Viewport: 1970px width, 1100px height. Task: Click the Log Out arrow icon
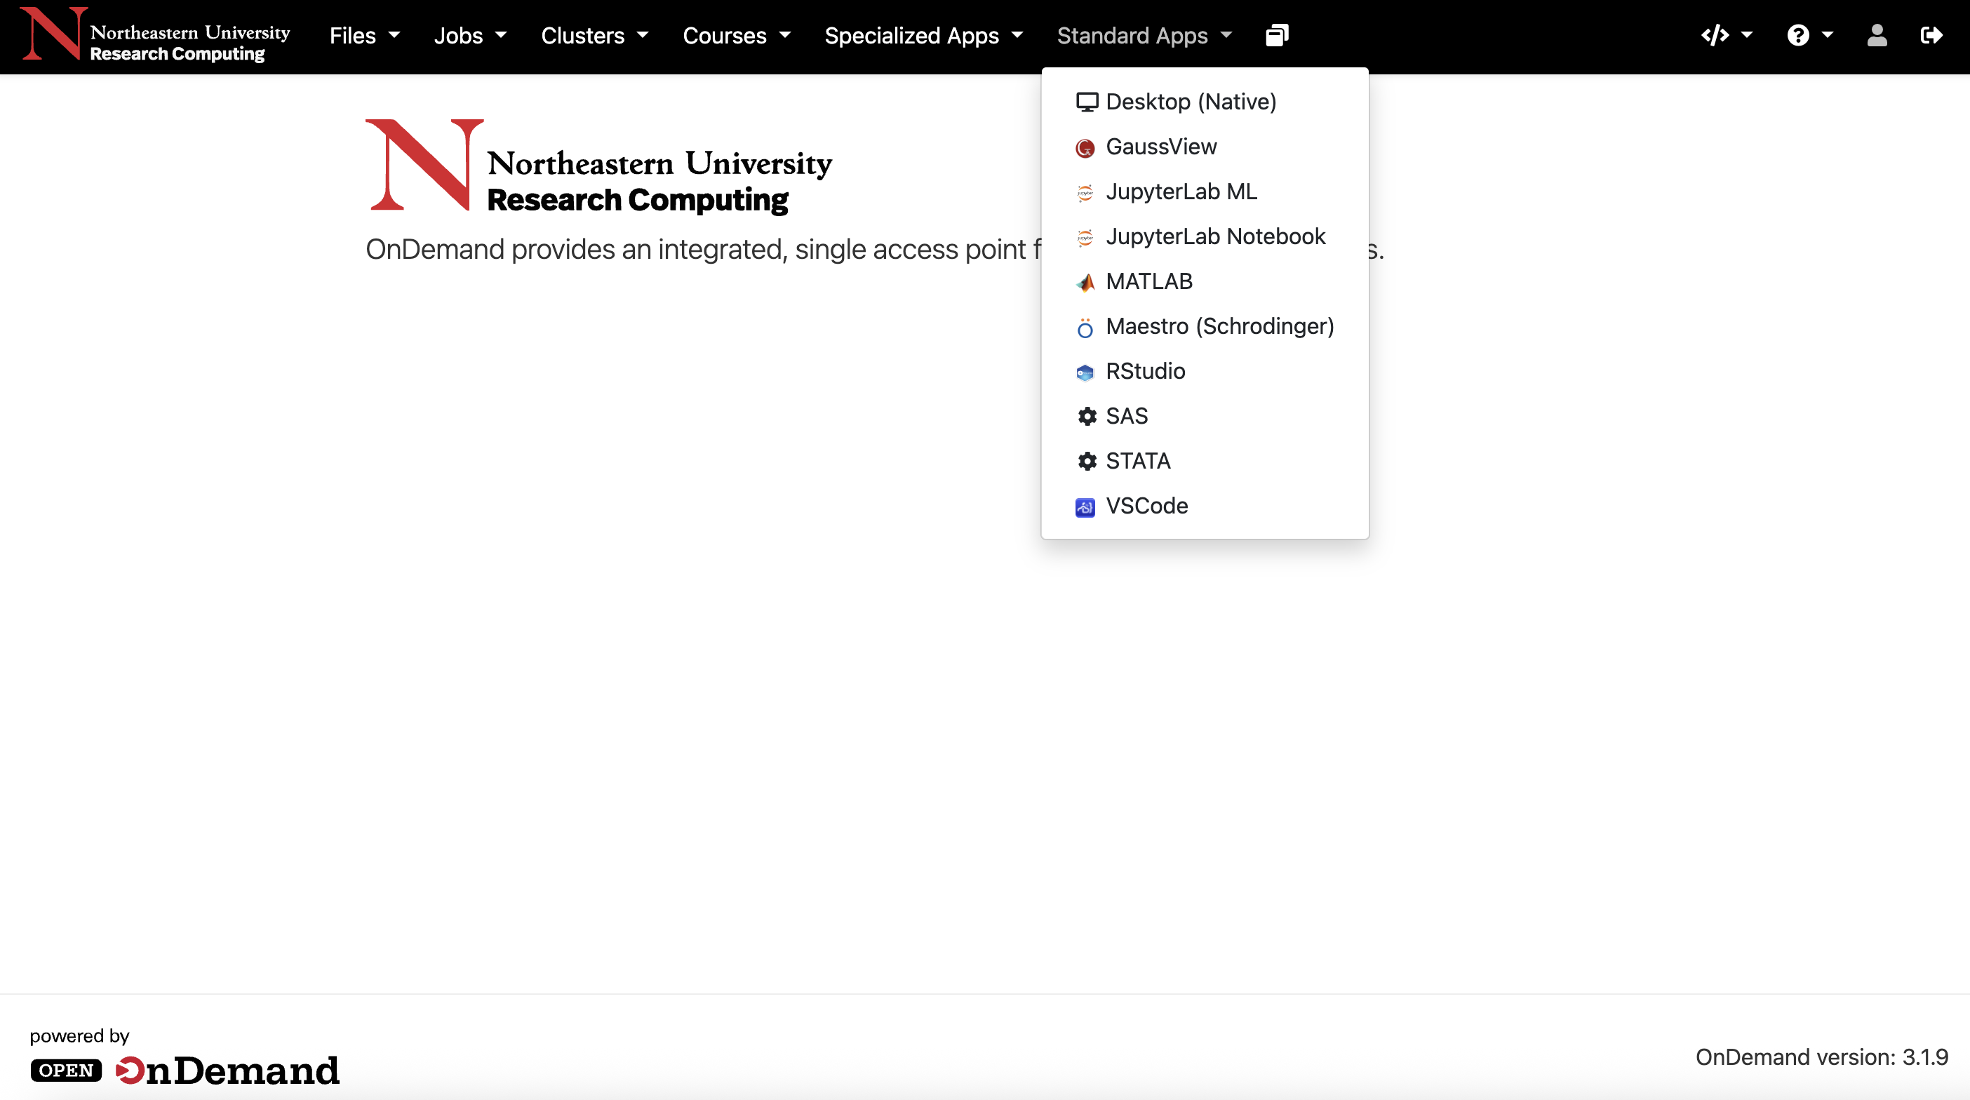click(1931, 35)
